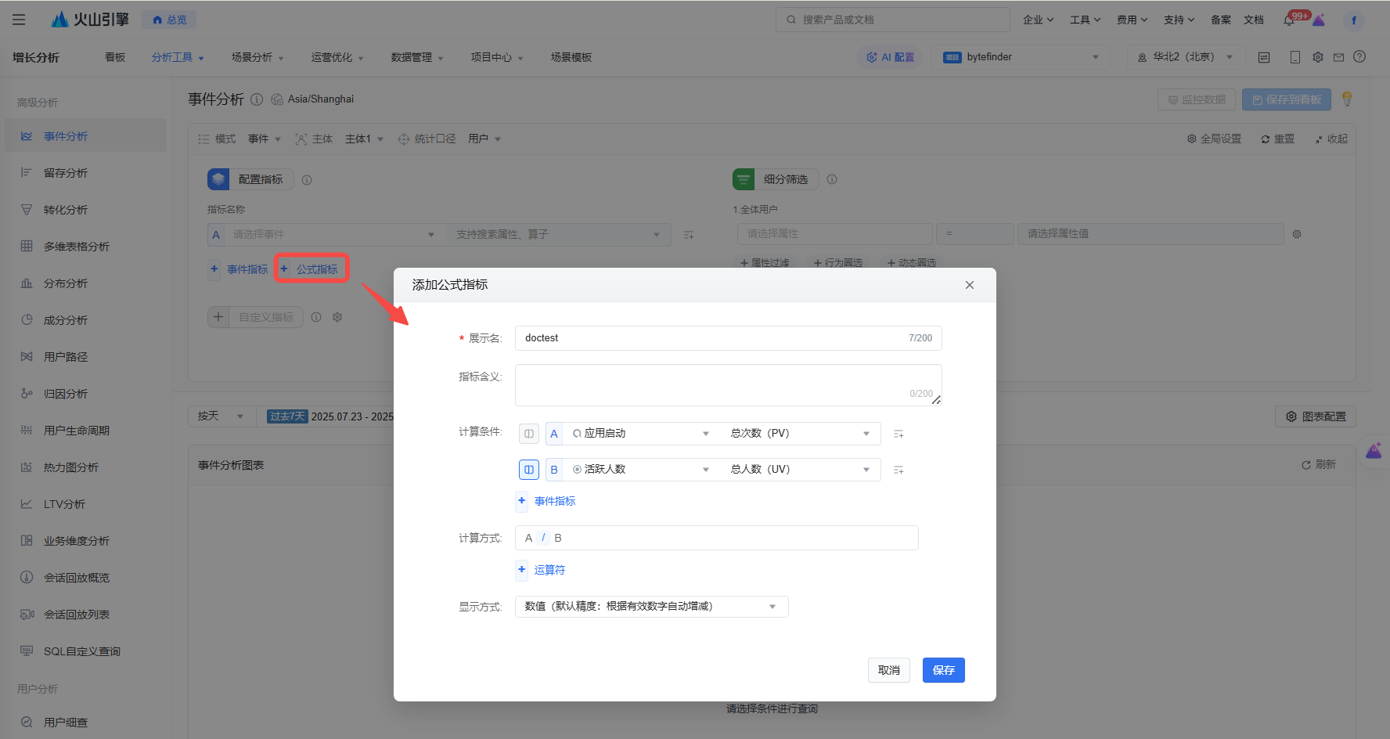Screen dimensions: 1390x739
Task: Click the 展示名 input containing doctest
Action: coord(712,338)
